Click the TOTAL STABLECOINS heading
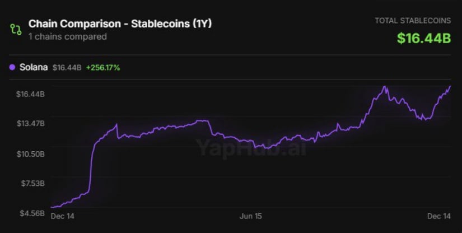The width and height of the screenshot is (462, 233). (x=413, y=21)
